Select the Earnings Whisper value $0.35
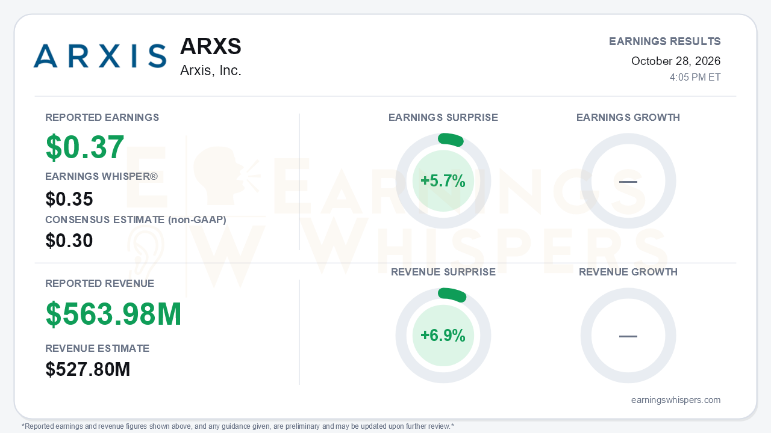 [69, 199]
